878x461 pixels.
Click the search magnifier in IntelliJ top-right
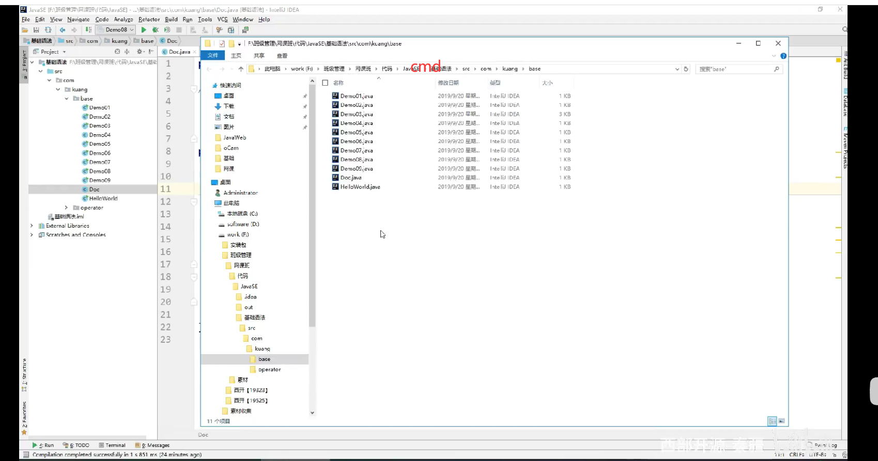pyautogui.click(x=844, y=29)
